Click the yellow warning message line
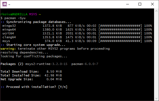Image resolution: width=159 pixels, height=101 pixels. click(x=55, y=49)
